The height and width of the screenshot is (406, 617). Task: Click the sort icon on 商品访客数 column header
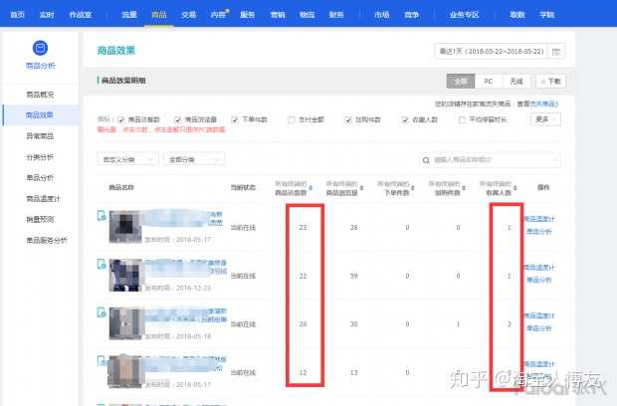[x=311, y=186]
